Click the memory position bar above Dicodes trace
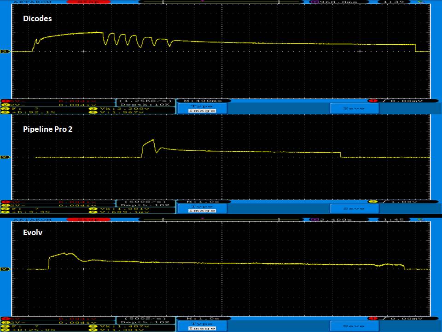 tap(200, 2)
